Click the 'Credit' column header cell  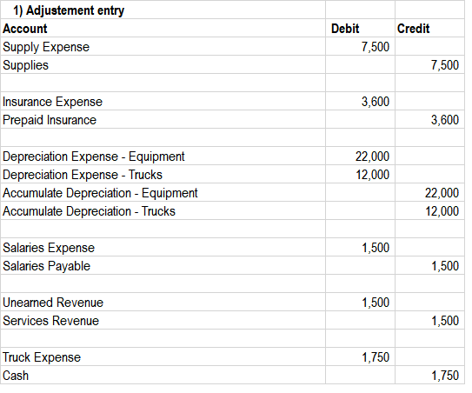tap(430, 29)
